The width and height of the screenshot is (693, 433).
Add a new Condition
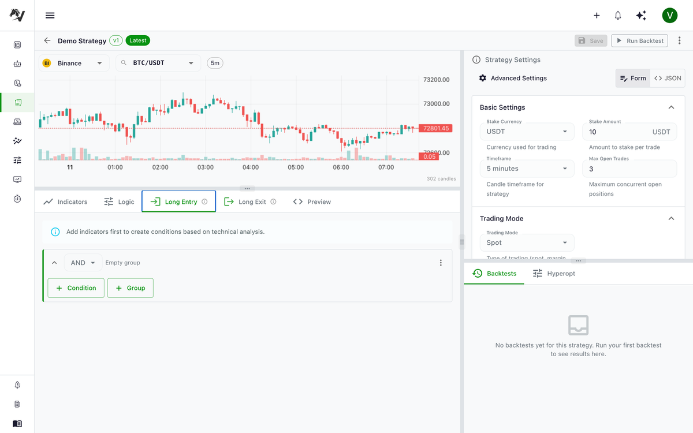coord(76,288)
